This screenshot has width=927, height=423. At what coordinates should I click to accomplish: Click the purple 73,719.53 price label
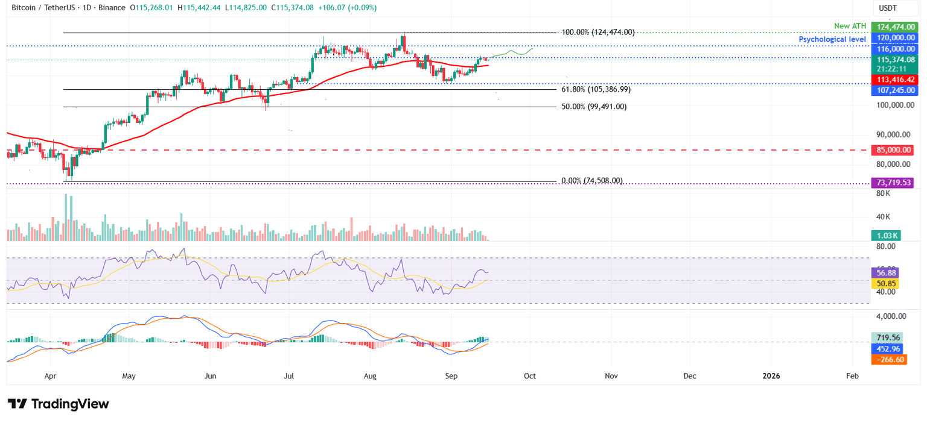point(893,182)
